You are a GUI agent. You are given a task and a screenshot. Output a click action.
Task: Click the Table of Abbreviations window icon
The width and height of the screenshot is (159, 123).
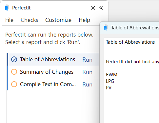point(106,27)
